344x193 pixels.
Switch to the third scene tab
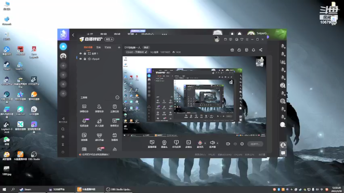click(x=108, y=47)
